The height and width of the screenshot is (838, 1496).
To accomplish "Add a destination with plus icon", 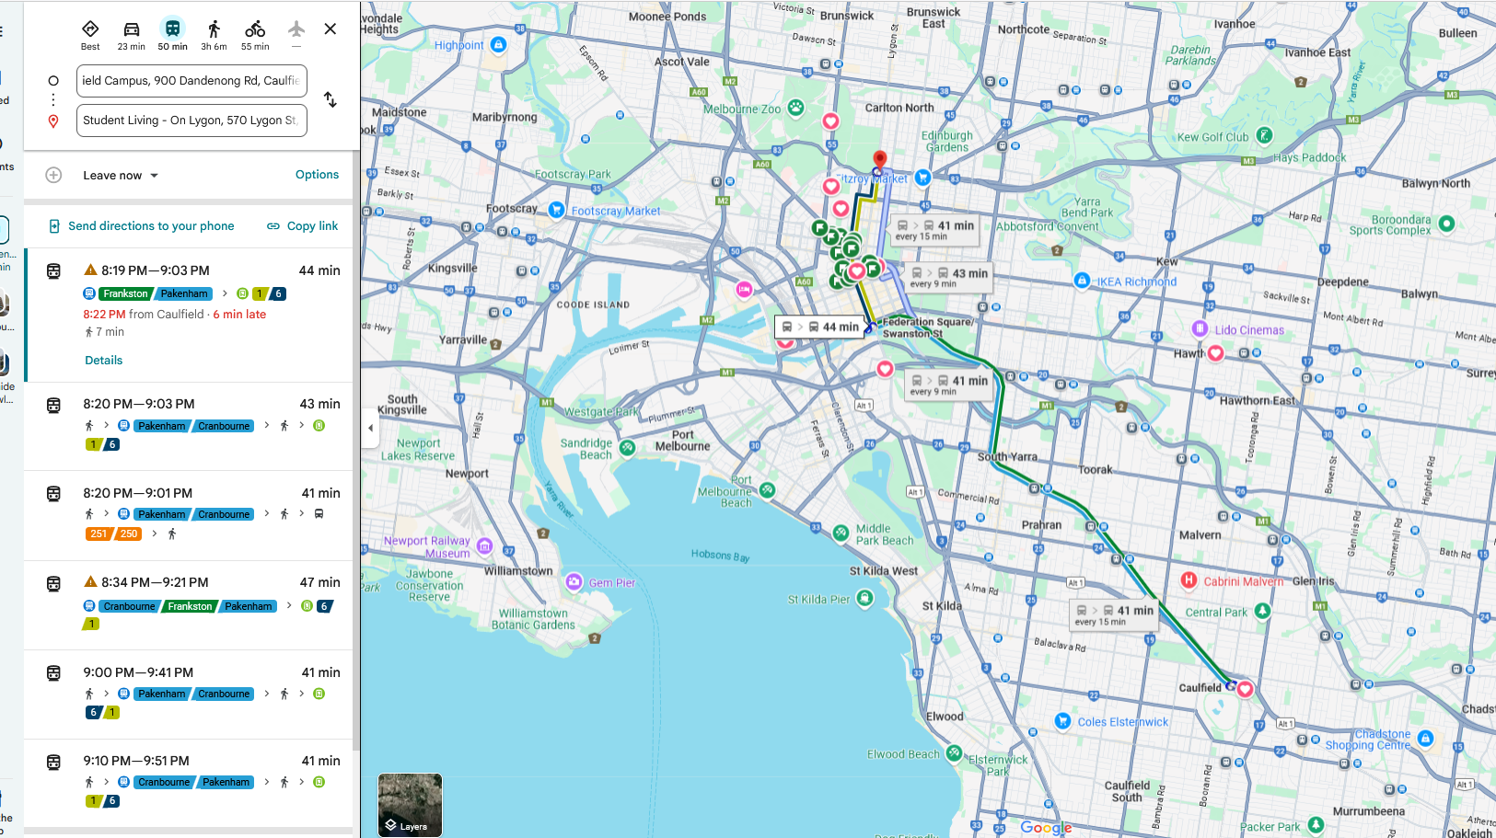I will [x=53, y=175].
